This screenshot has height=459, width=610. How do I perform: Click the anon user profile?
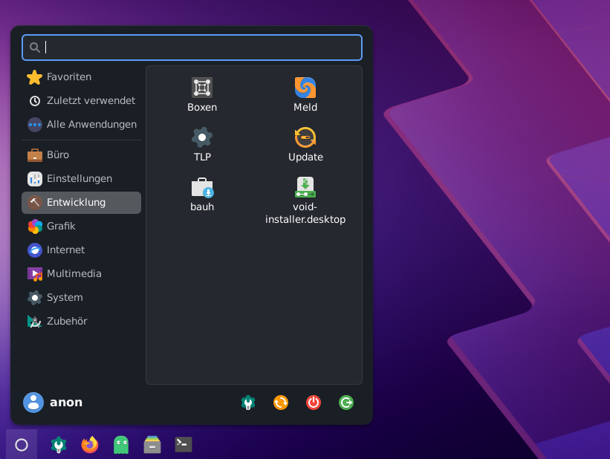point(53,403)
